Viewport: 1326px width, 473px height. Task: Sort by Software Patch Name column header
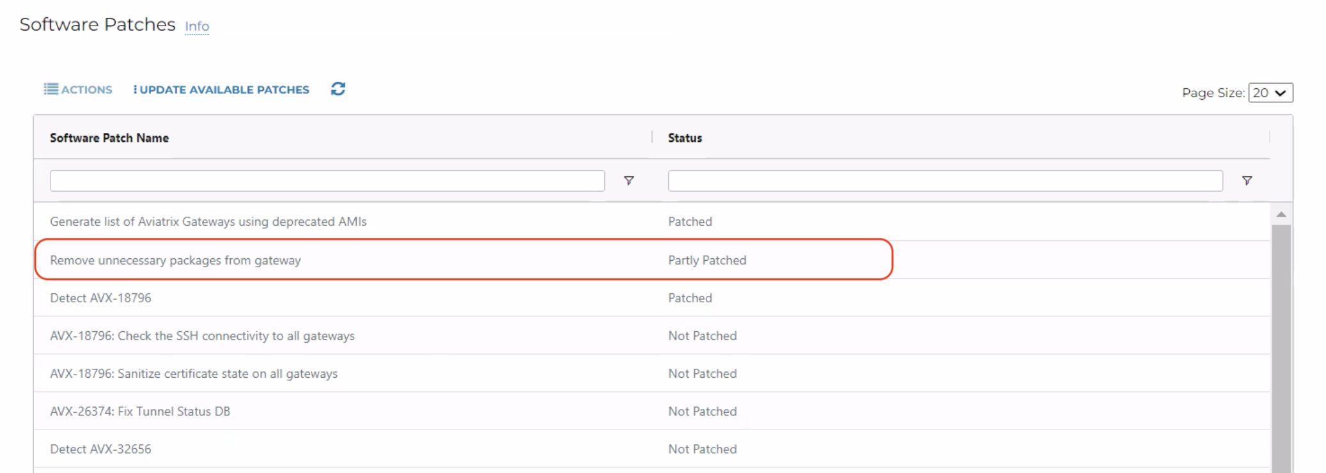click(x=109, y=138)
